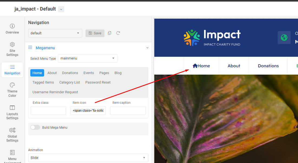Click the IMPACT CHARITY FUND tagline
Viewport: 298px width, 163px height.
(x=222, y=44)
